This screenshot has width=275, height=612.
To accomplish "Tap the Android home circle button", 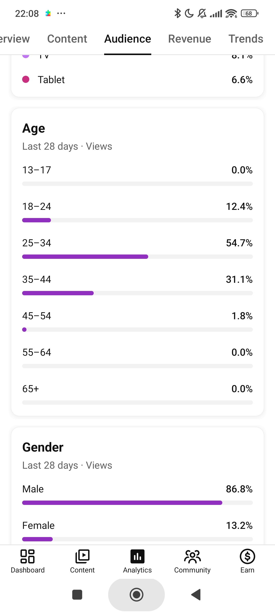I will [136, 595].
